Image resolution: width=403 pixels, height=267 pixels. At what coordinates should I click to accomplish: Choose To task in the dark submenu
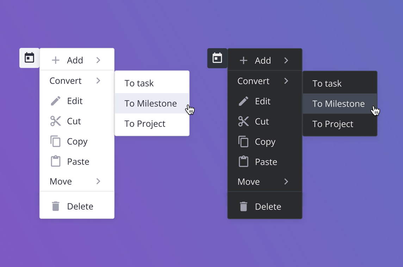(327, 84)
